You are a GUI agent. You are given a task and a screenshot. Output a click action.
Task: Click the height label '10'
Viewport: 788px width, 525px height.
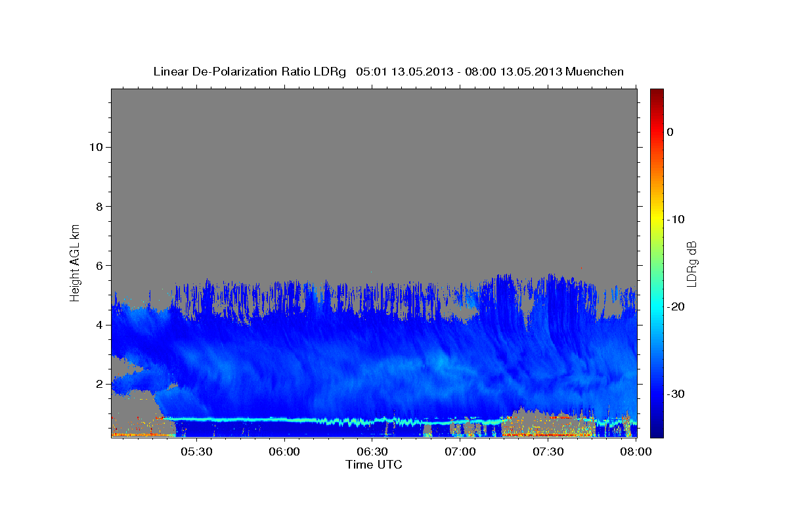[x=97, y=147]
